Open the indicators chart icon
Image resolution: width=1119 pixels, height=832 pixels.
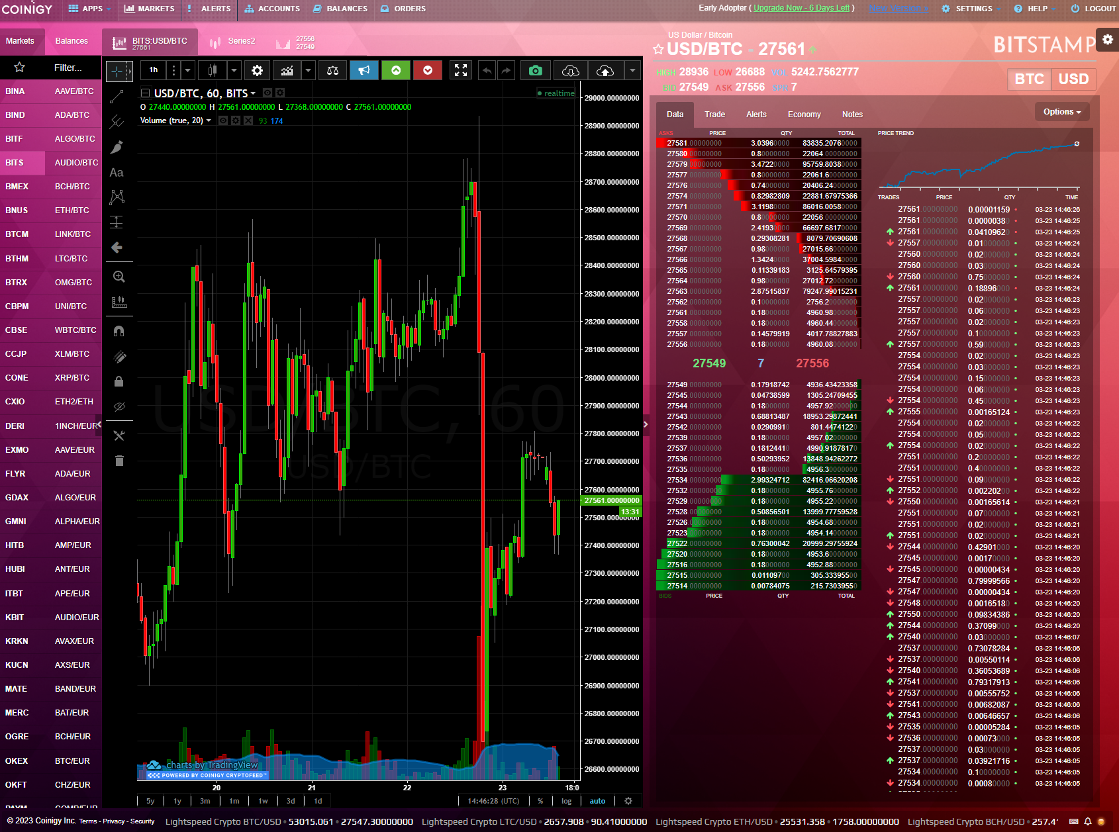click(x=287, y=70)
